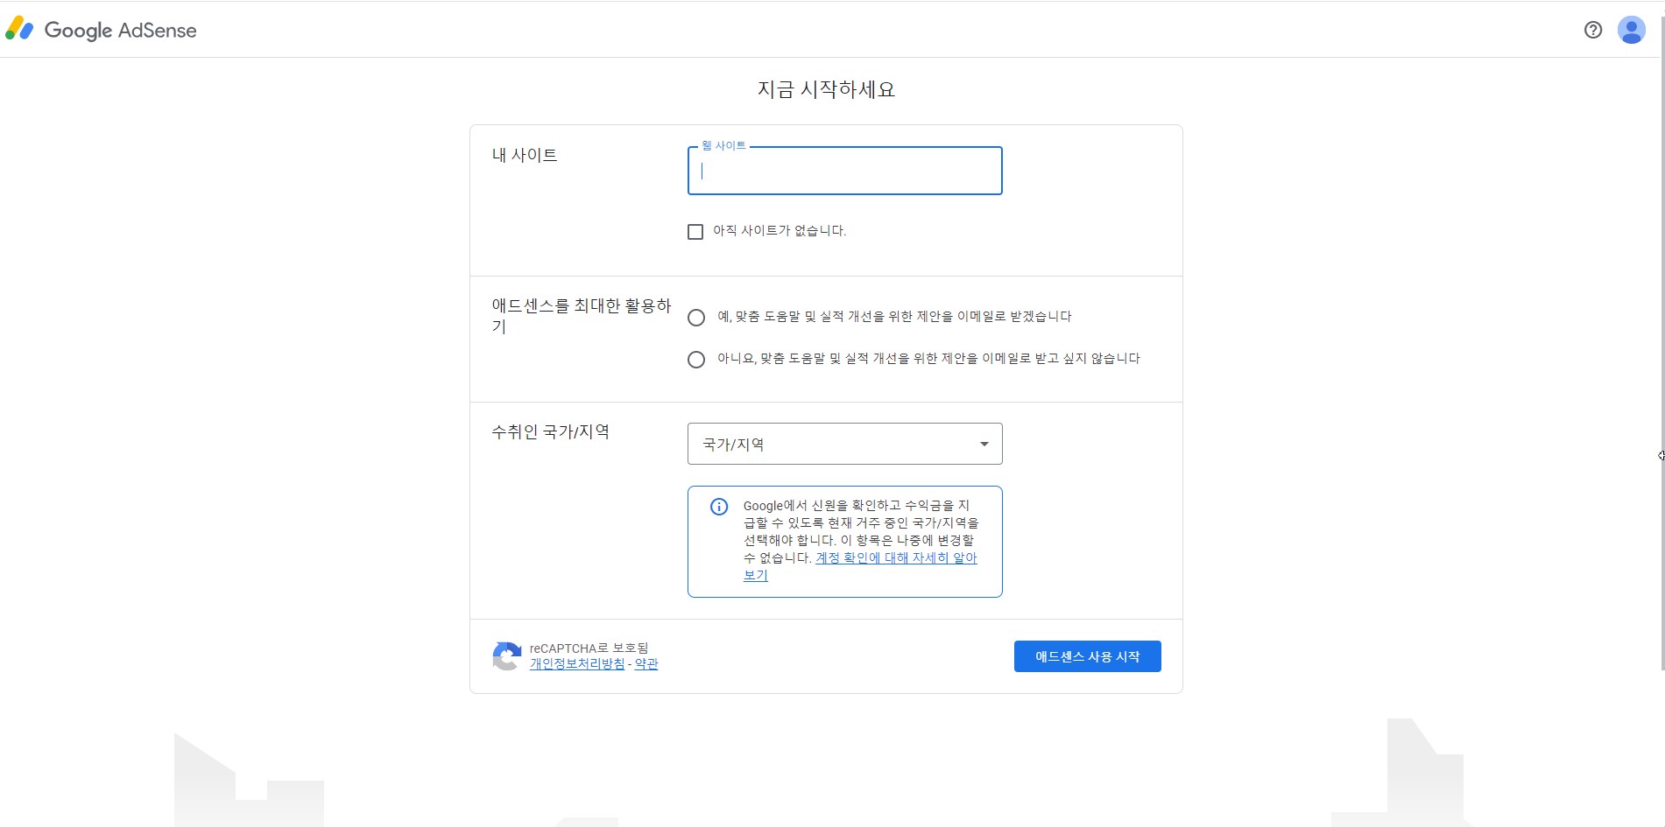Click the Google AdSense logo
The height and width of the screenshot is (827, 1665).
(101, 30)
